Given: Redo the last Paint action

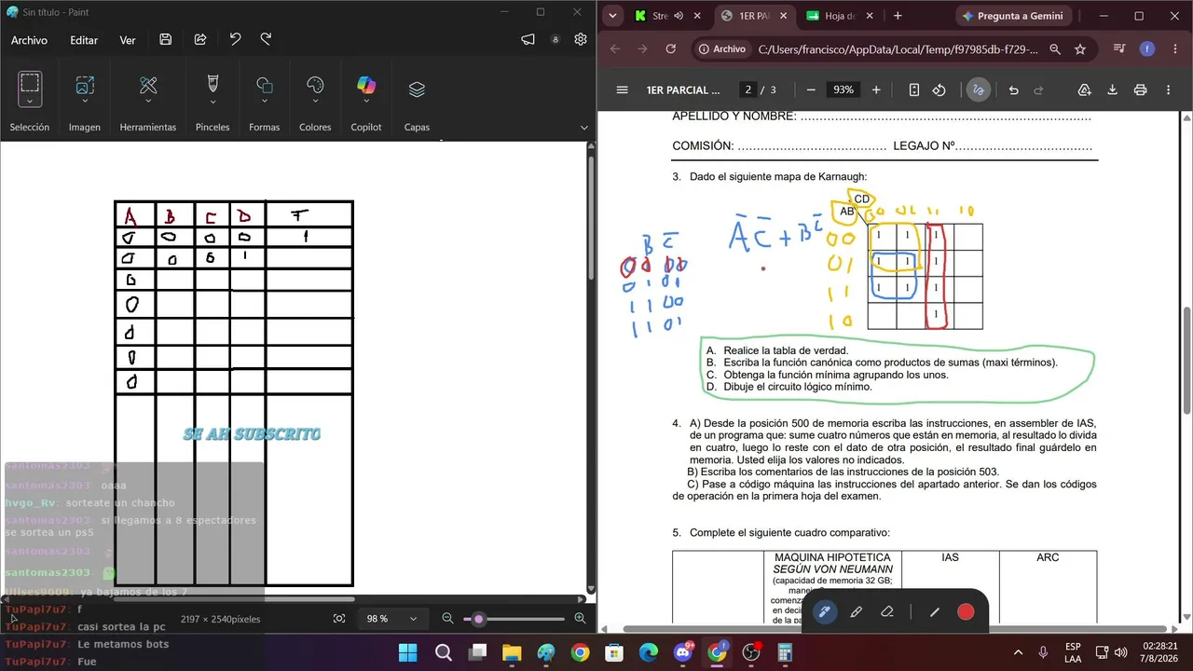Looking at the screenshot, I should coord(266,39).
